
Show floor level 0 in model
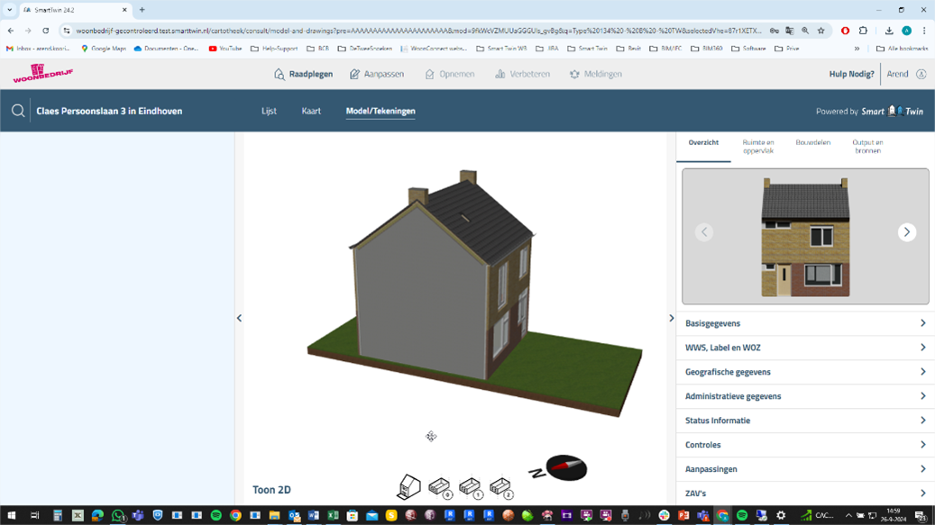439,487
